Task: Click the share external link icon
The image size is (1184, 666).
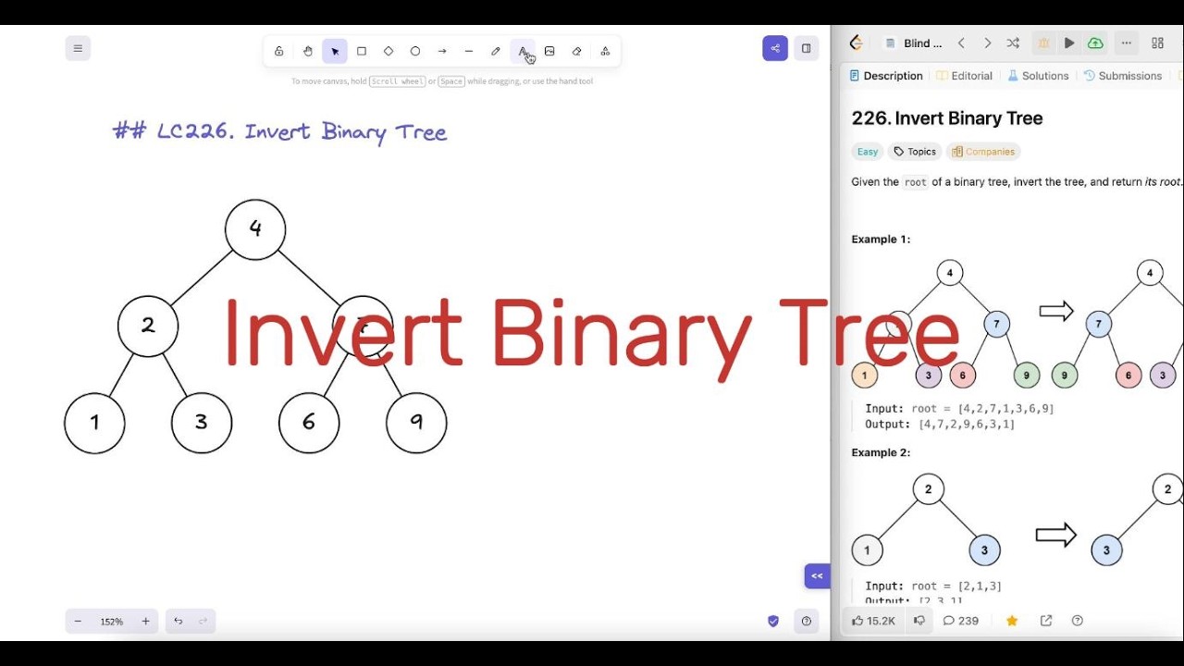Action: pos(1046,621)
